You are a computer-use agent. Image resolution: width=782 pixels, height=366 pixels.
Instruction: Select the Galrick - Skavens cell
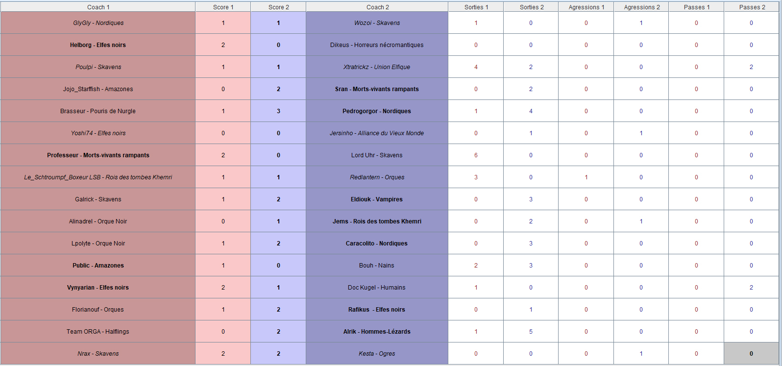point(98,199)
